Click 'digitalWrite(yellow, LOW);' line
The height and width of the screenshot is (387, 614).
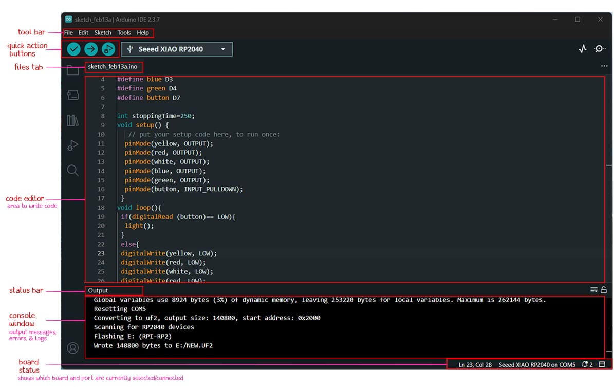pyautogui.click(x=169, y=253)
